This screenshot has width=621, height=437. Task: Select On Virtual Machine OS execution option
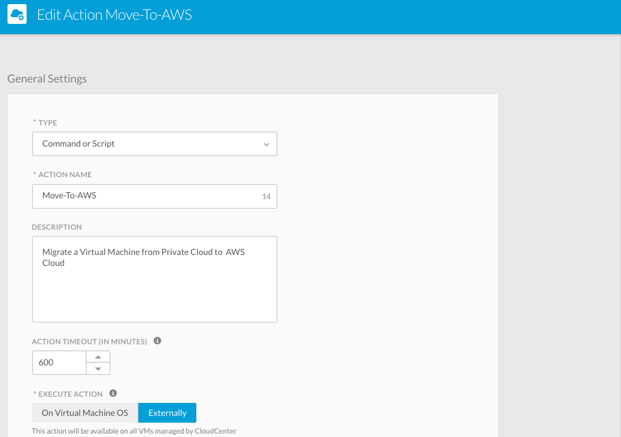pyautogui.click(x=85, y=413)
